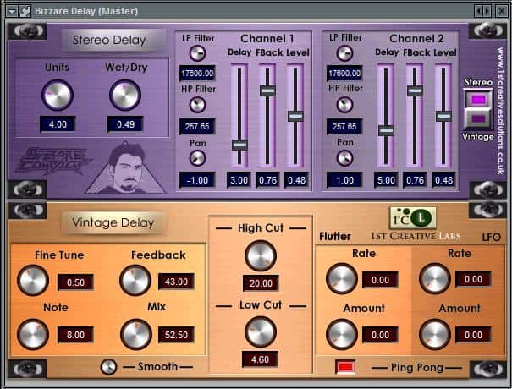Click the Low Cut knob
Viewport: 512px width, 389px height.
pyautogui.click(x=261, y=331)
